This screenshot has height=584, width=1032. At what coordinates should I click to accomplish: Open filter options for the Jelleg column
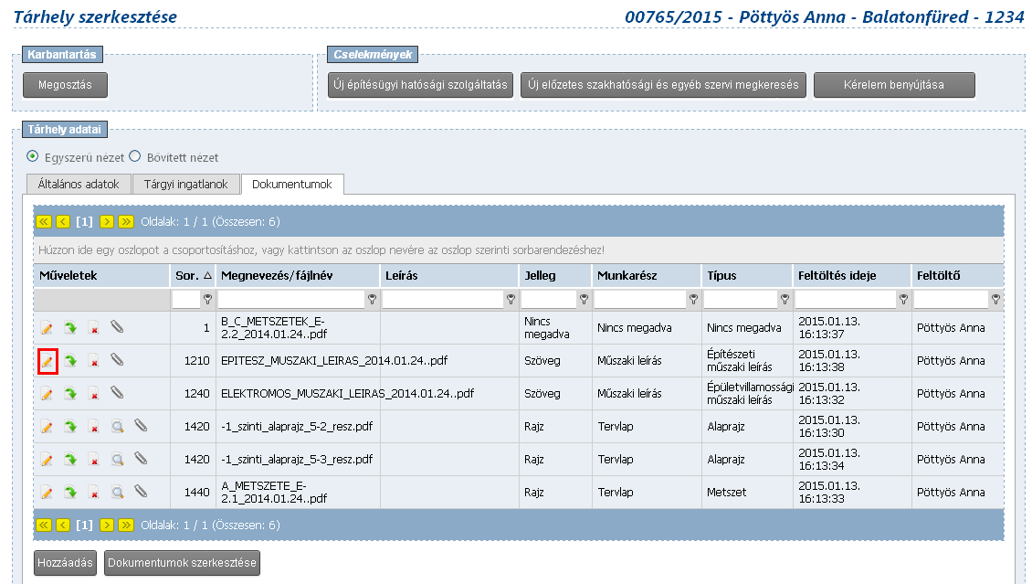pos(584,300)
